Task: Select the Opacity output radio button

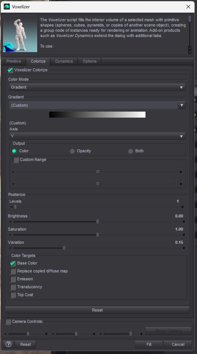Action: click(x=72, y=151)
